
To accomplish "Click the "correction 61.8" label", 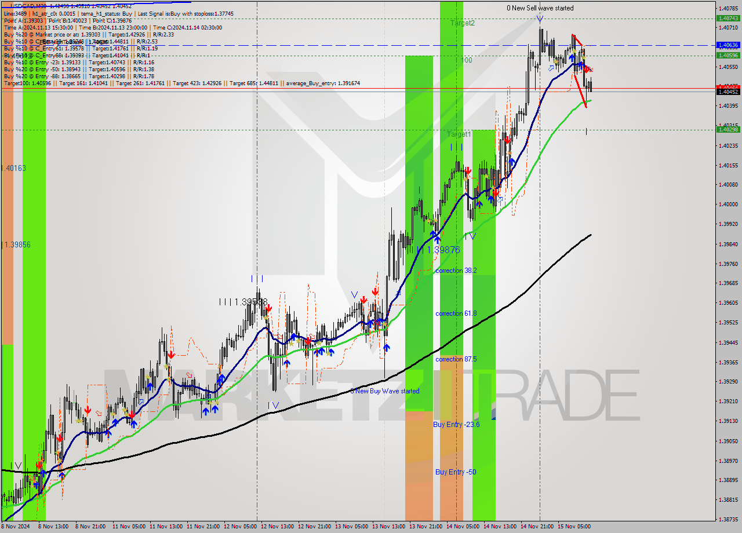I will pos(456,313).
